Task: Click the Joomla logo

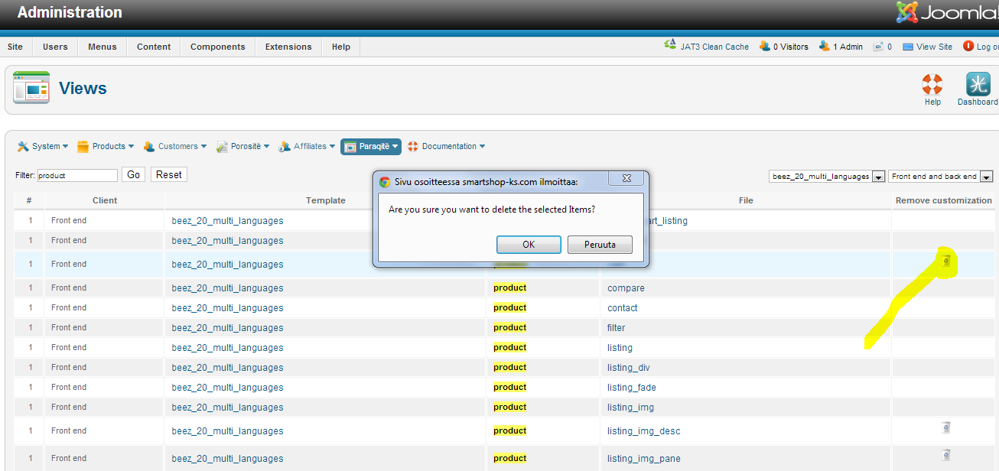Action: pyautogui.click(x=947, y=13)
